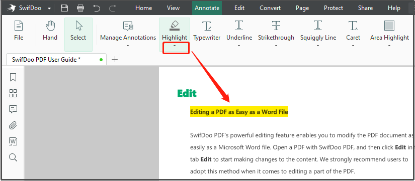Click the line starting 'adopt this method'
415x181 pixels.
[x=273, y=171]
